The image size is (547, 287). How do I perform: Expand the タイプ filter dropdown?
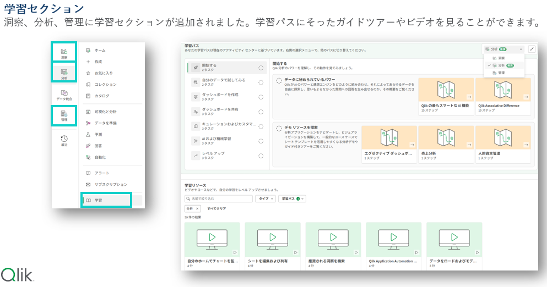click(x=266, y=199)
